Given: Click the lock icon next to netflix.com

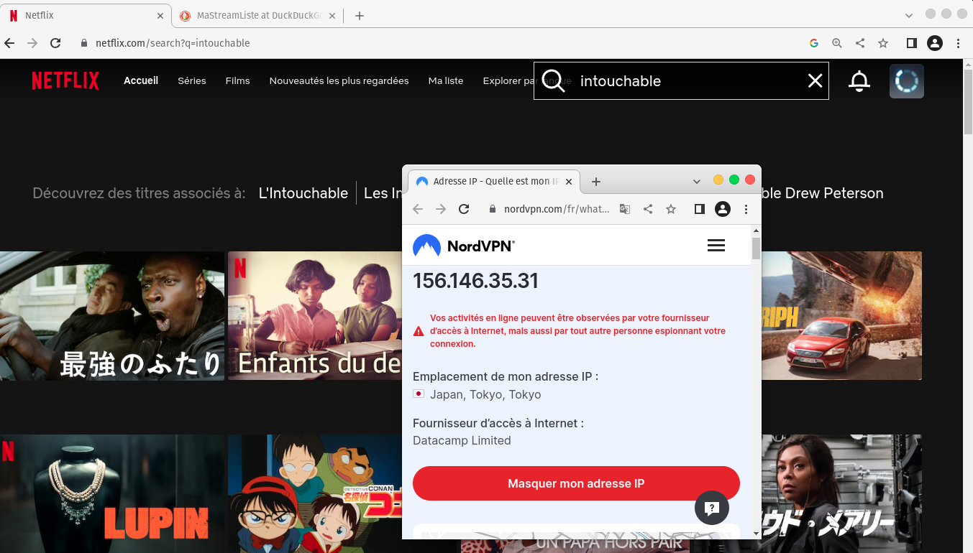Looking at the screenshot, I should click(85, 43).
